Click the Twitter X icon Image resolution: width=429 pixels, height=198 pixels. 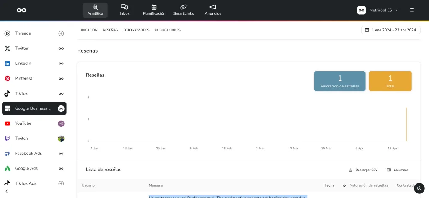click(x=8, y=49)
